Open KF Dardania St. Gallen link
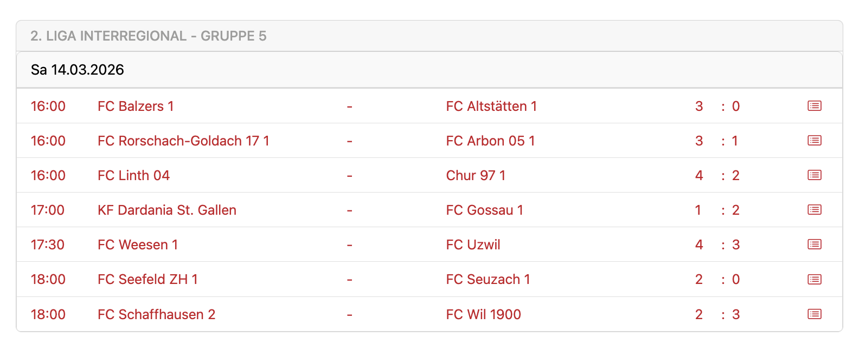 coord(167,210)
